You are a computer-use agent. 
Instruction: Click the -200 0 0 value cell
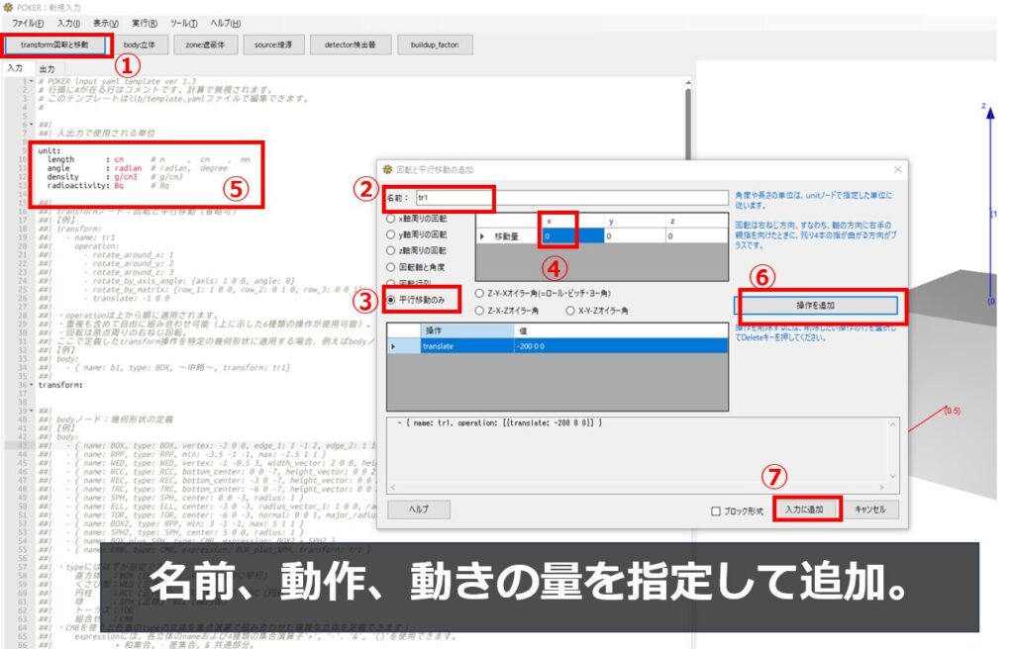point(621,346)
